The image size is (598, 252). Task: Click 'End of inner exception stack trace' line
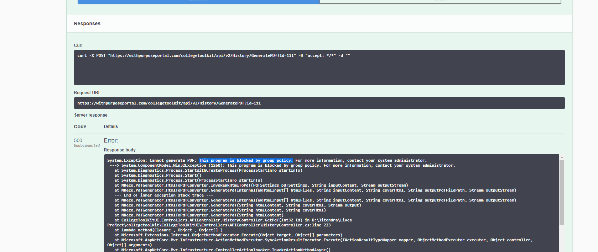[x=164, y=195]
